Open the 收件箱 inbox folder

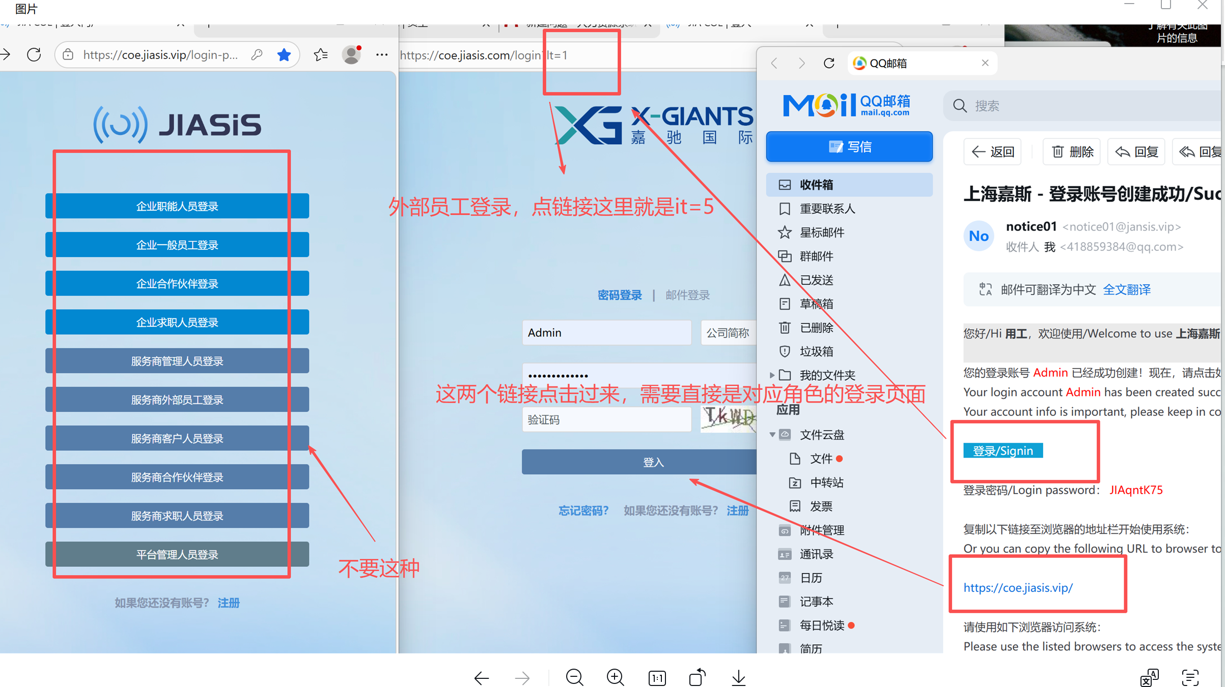point(816,185)
